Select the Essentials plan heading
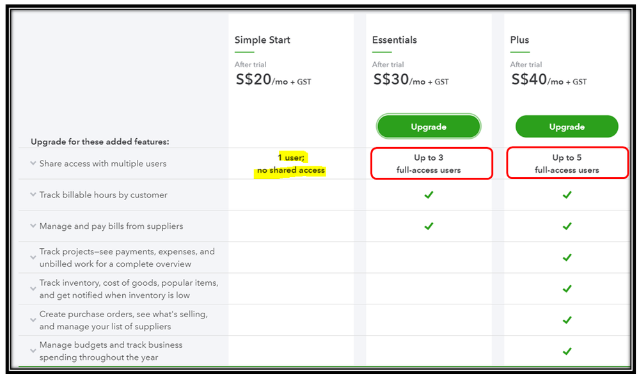Image resolution: width=639 pixels, height=376 pixels. pyautogui.click(x=394, y=40)
